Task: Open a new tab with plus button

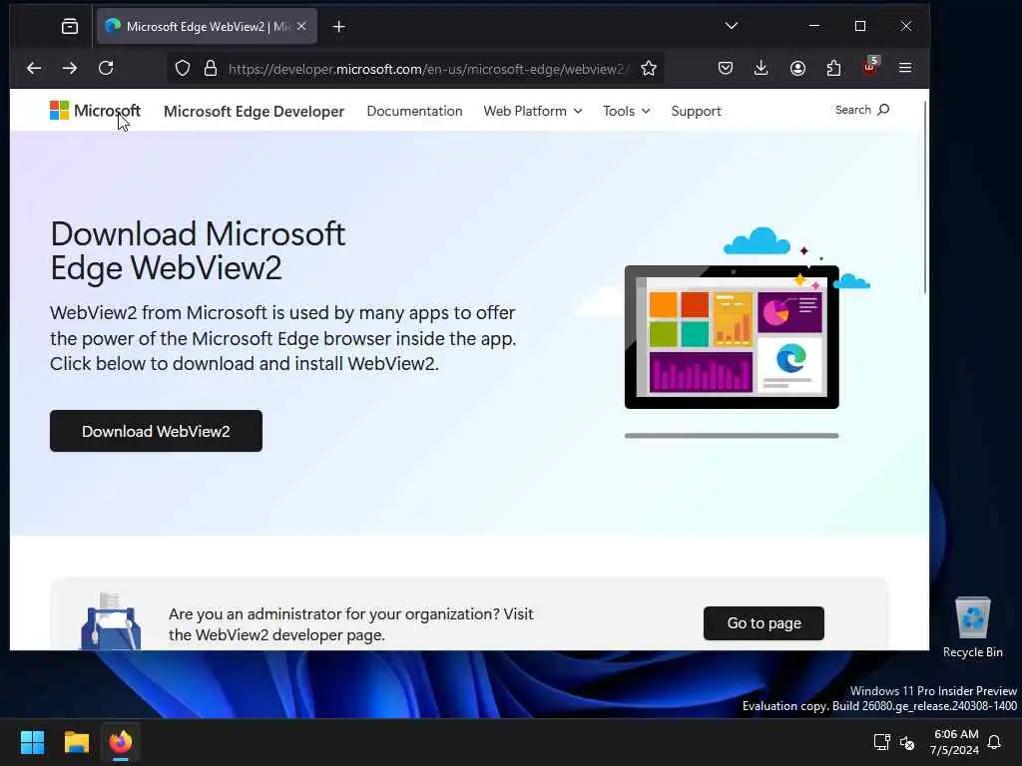Action: pyautogui.click(x=339, y=26)
